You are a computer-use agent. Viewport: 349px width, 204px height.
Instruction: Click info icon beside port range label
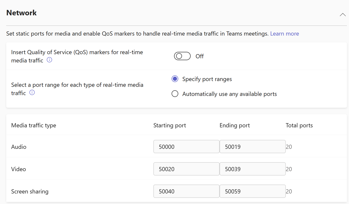point(32,93)
